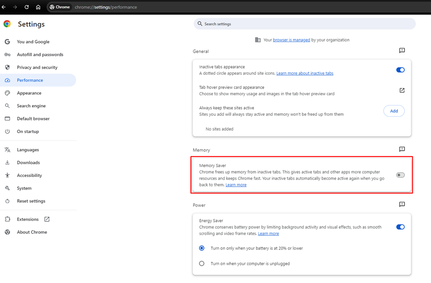Focus the Search settings field
431x283 pixels.
305,24
